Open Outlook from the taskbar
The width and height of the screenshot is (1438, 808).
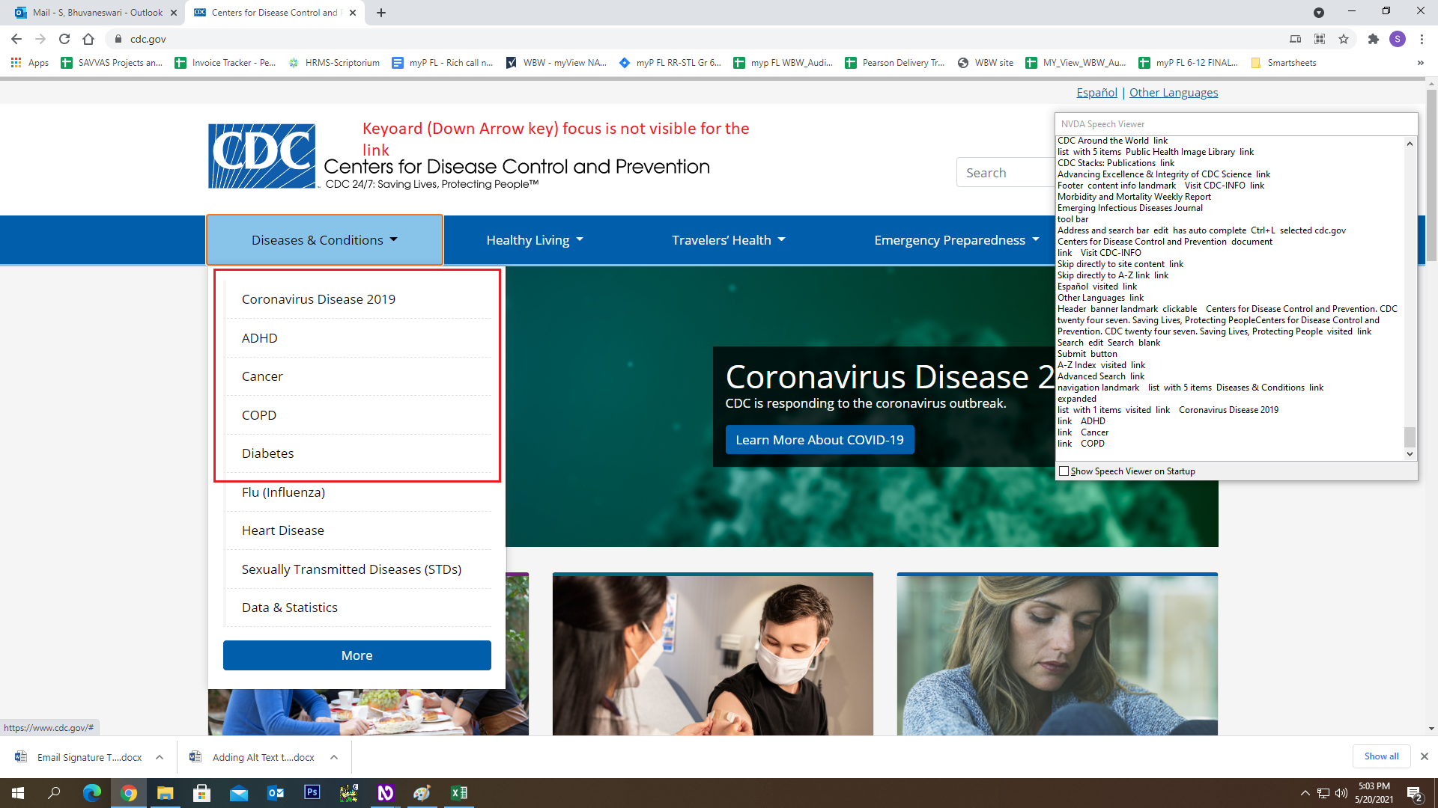(x=276, y=793)
